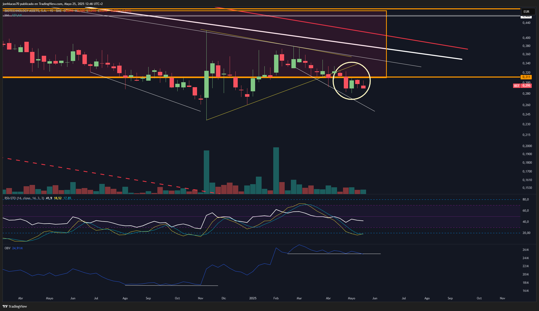The height and width of the screenshot is (311, 539).
Task: Click the 26M level on OBV scale
Action: (x=526, y=250)
